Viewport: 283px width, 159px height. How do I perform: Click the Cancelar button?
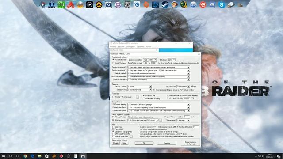point(167,143)
